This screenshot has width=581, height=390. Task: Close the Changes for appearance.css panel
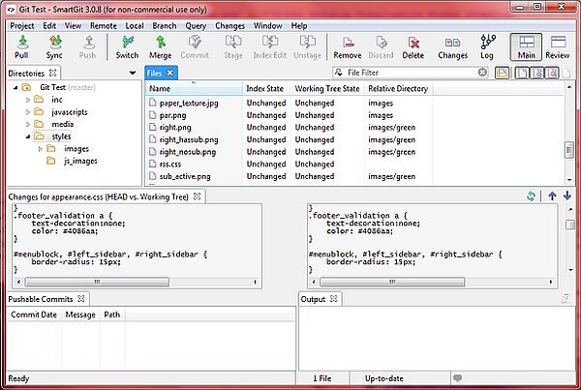click(198, 196)
